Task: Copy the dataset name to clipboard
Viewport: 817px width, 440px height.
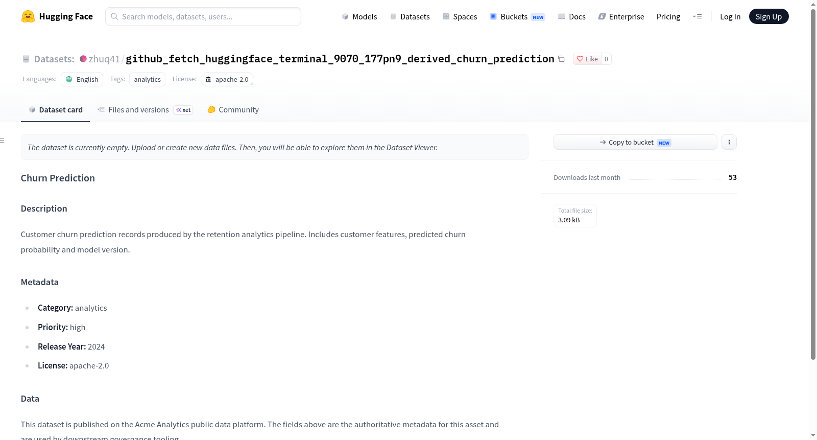Action: click(x=561, y=59)
